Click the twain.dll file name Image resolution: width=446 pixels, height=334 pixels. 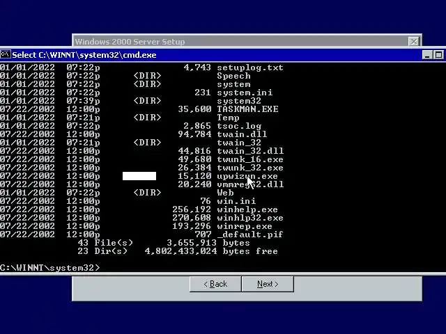coord(242,134)
